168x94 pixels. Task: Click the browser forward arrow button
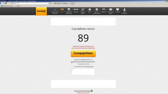coord(2,3)
